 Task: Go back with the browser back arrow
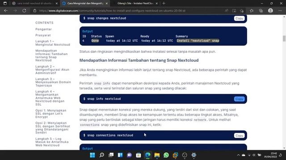click(x=6, y=11)
